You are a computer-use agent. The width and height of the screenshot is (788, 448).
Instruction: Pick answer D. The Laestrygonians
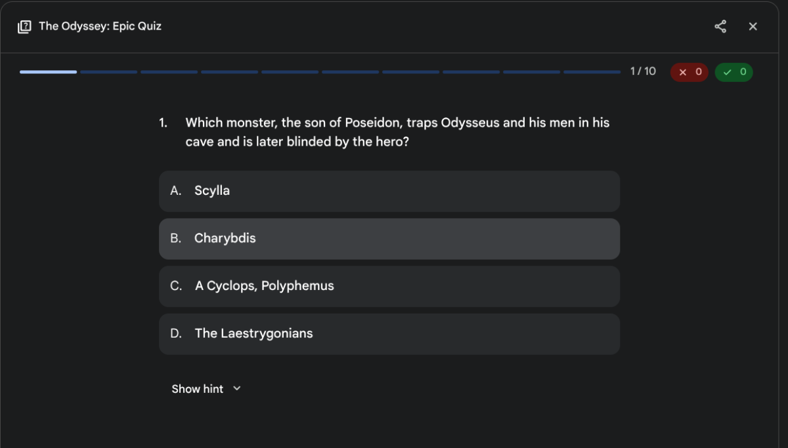click(389, 333)
